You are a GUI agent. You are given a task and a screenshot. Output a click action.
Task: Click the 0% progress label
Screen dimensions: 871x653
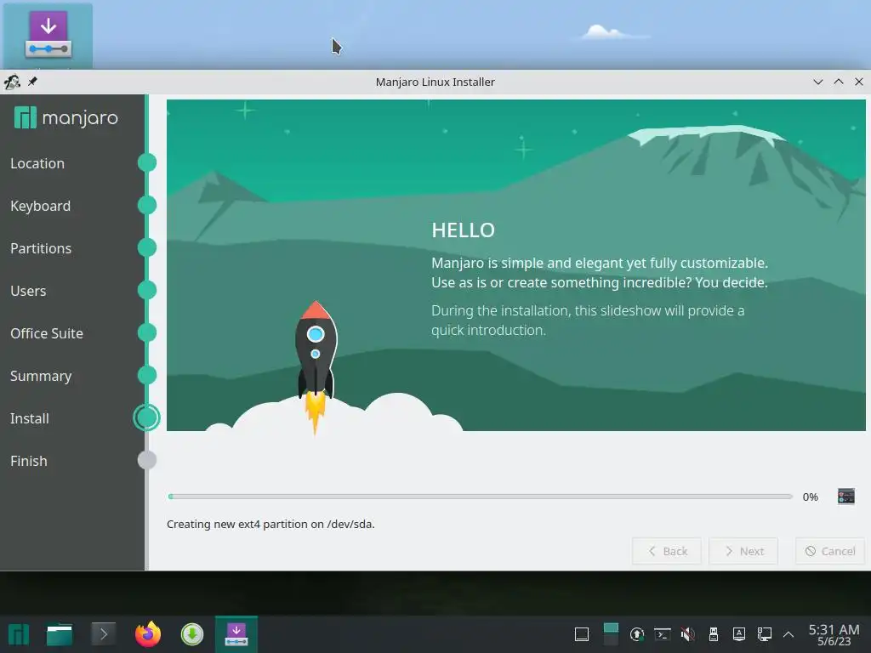[x=810, y=497]
